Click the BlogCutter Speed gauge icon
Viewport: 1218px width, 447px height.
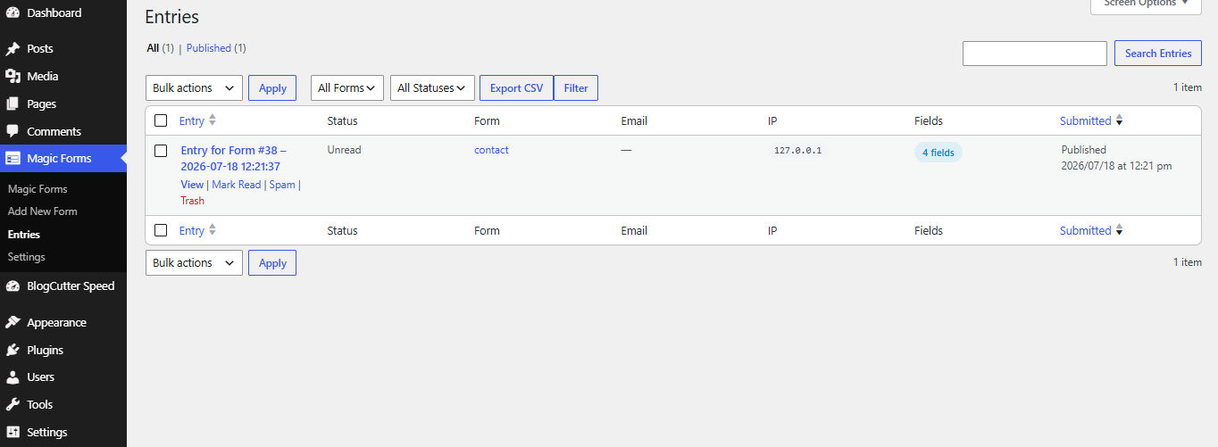coord(13,286)
